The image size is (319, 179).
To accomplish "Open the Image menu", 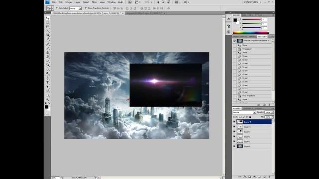I will pos(68,2).
